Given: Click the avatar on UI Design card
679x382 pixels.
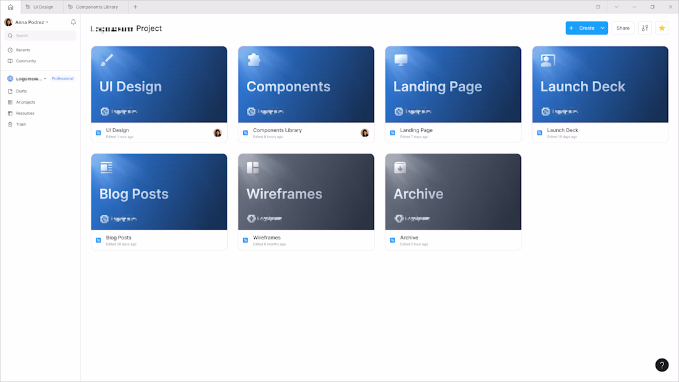Looking at the screenshot, I should (x=217, y=133).
